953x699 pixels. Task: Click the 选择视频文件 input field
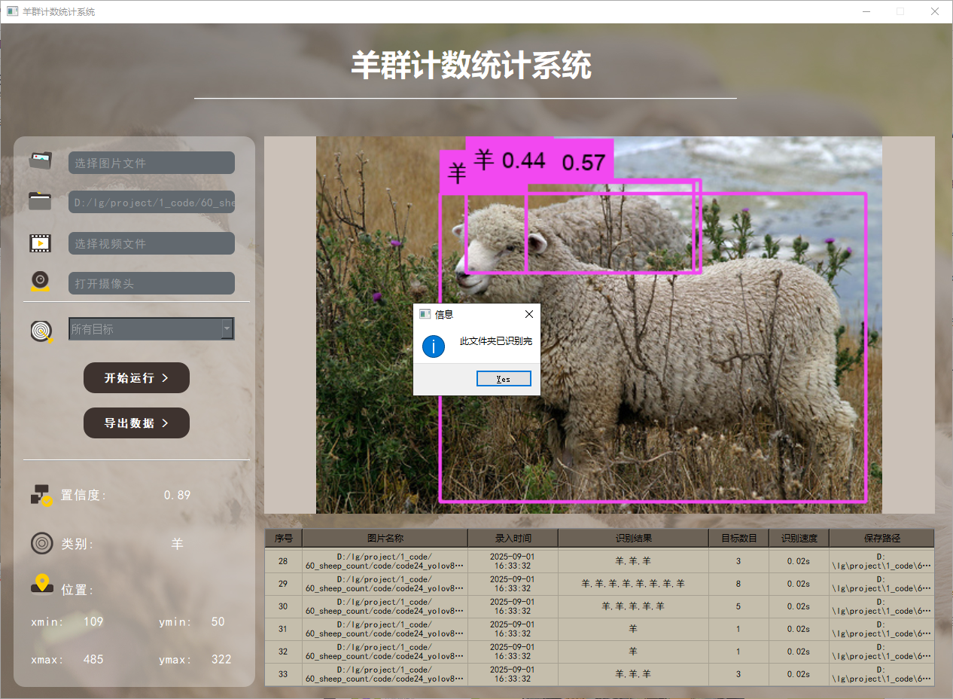point(151,243)
